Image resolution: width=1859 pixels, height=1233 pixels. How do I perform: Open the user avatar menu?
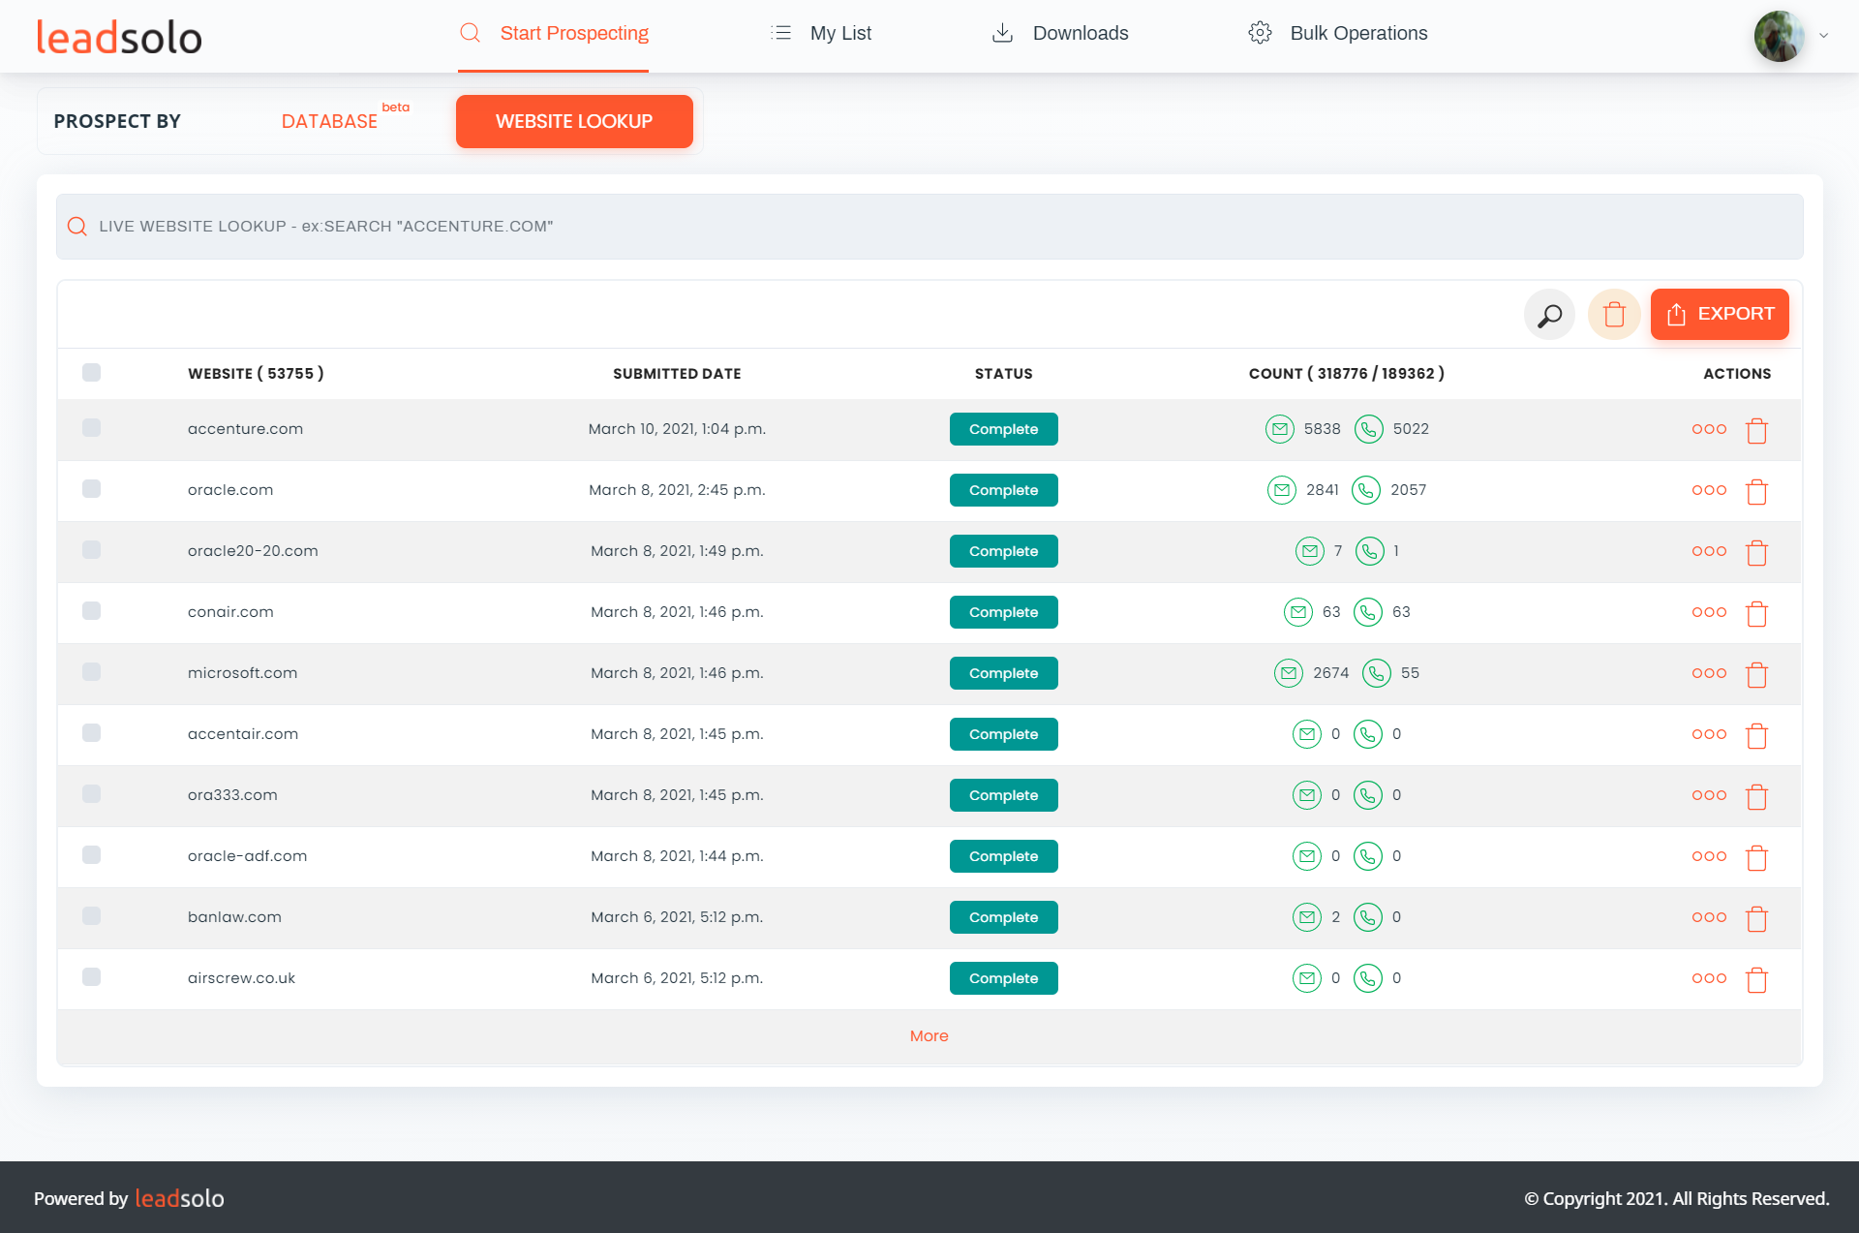click(1780, 36)
